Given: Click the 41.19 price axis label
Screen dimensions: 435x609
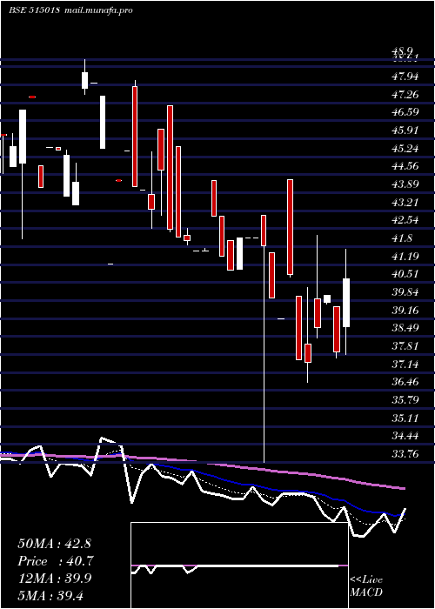Looking at the screenshot, I should (405, 257).
